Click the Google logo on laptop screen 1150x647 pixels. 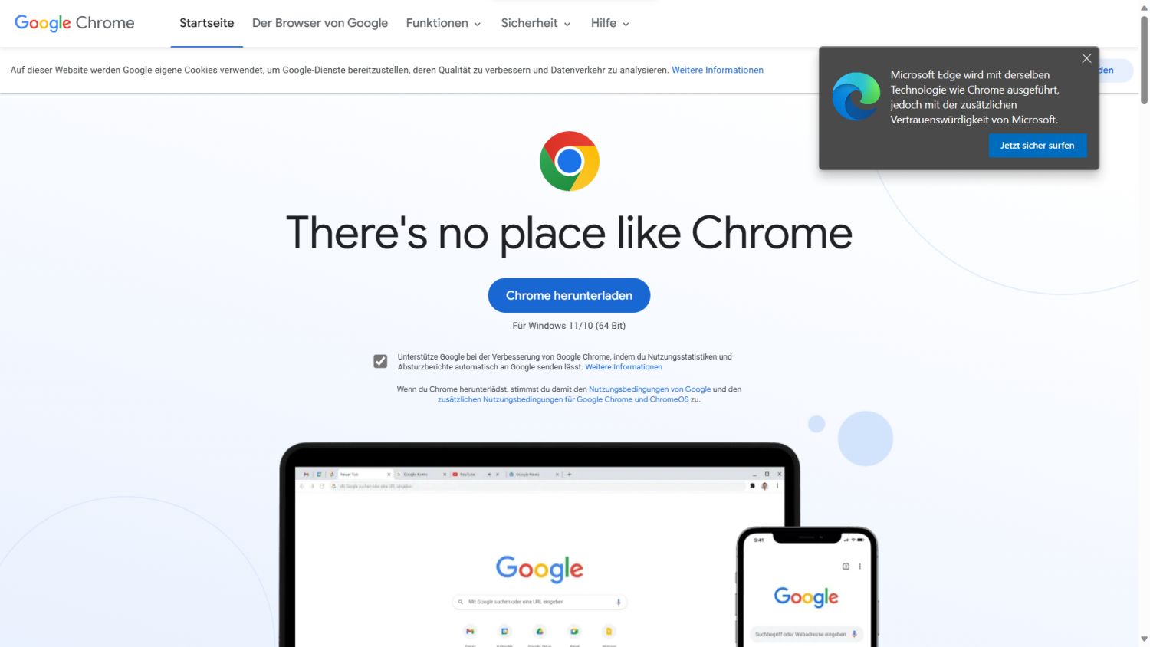coord(539,569)
